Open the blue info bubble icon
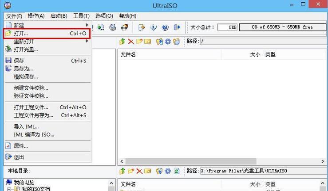Image resolution: width=328 pixels, height=191 pixels. pyautogui.click(x=153, y=27)
